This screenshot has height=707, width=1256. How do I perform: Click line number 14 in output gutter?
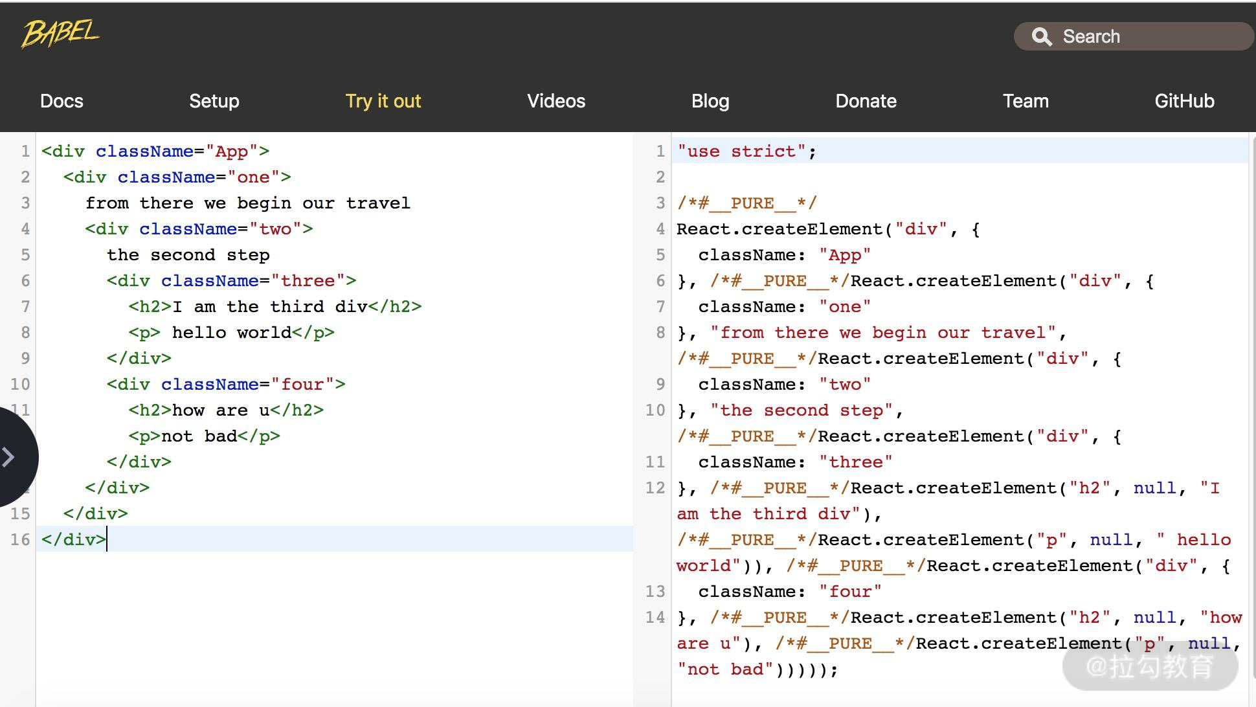(655, 618)
